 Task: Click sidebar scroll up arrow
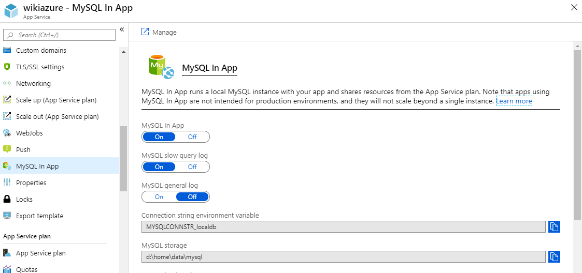click(123, 52)
